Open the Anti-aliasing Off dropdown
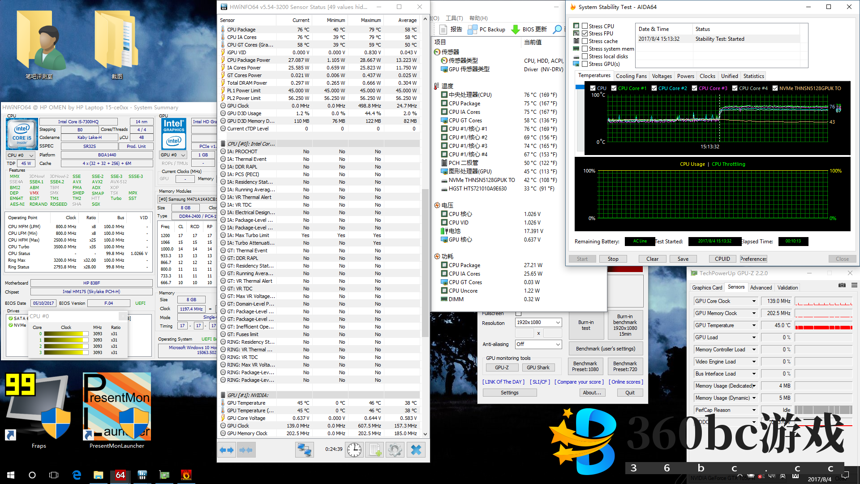 [x=558, y=344]
